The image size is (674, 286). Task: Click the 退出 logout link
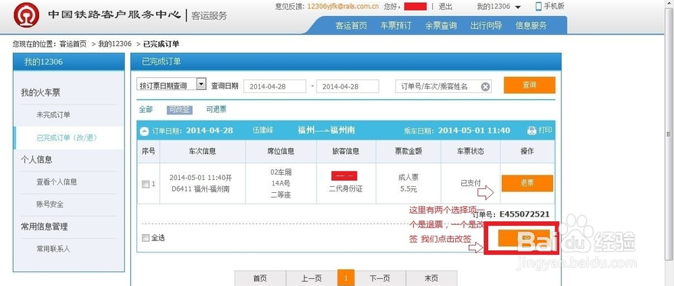click(x=445, y=7)
